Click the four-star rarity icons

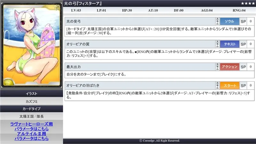pos(247,3)
